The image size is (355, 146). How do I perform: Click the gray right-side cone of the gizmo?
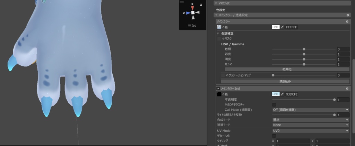click(197, 12)
